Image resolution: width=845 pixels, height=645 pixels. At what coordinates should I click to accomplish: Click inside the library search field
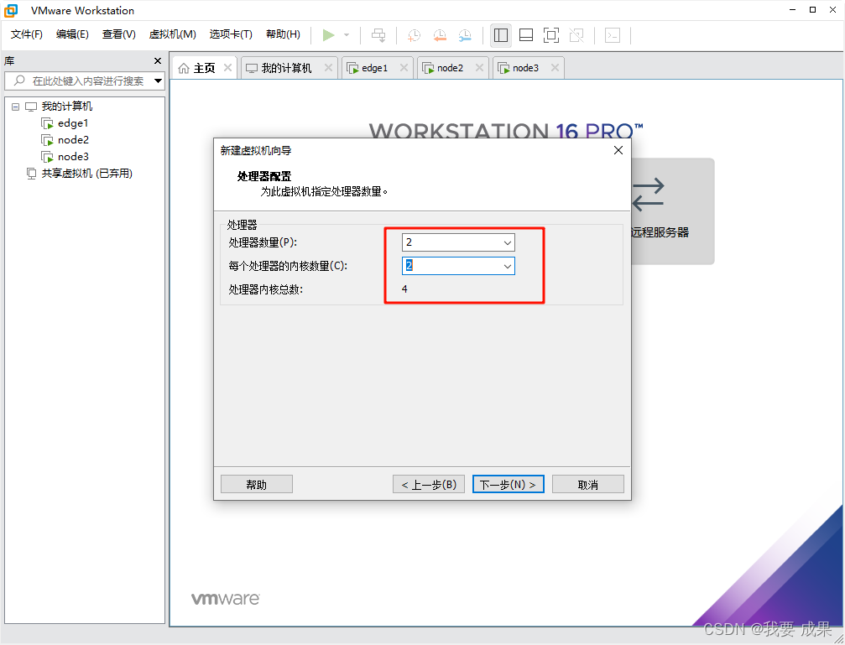click(x=84, y=81)
